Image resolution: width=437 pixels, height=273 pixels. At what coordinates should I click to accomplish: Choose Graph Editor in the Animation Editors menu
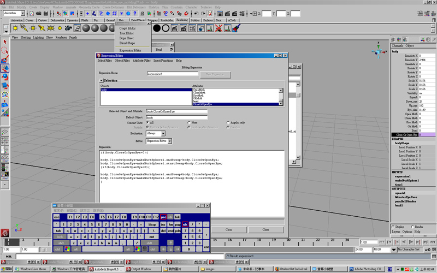(128, 28)
